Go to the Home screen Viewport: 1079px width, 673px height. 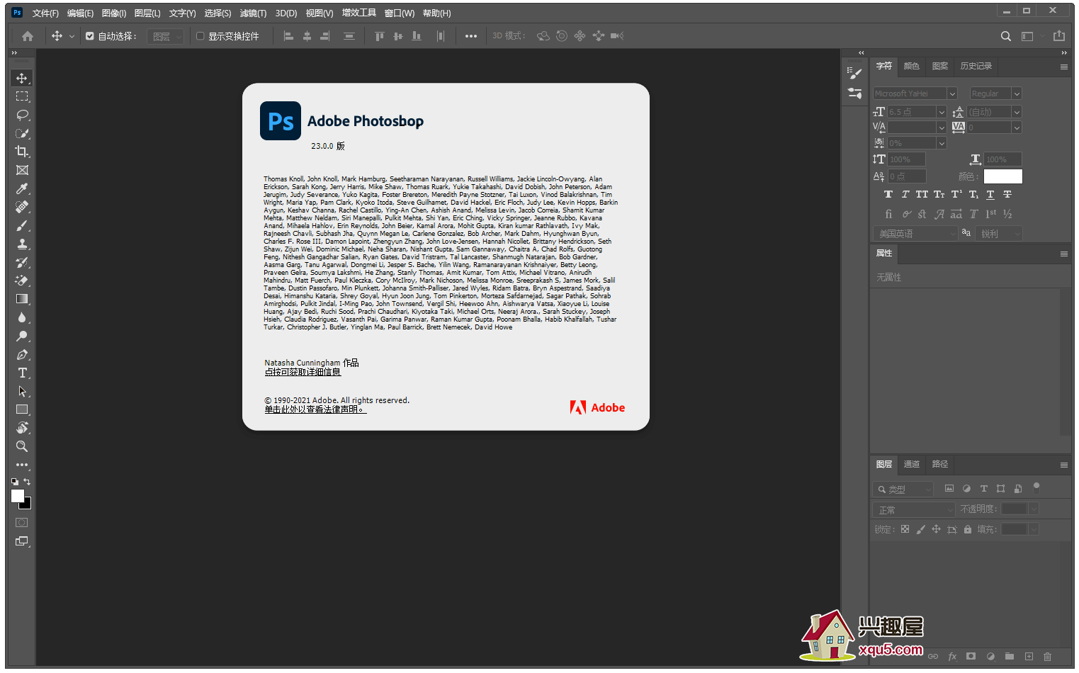28,36
